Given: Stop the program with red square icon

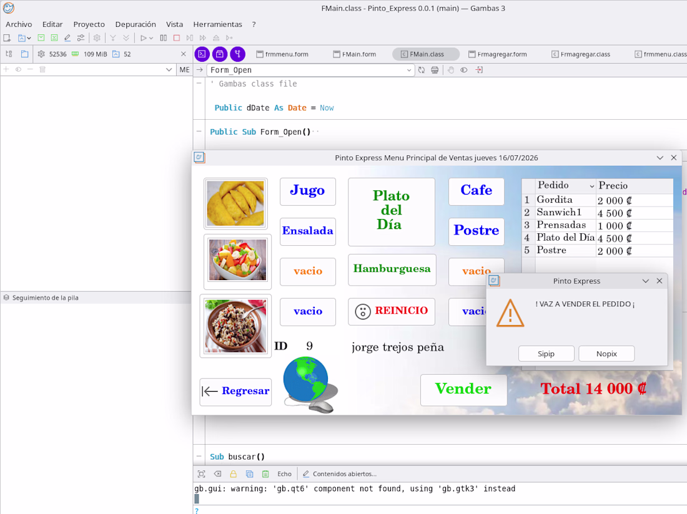Looking at the screenshot, I should coord(177,38).
